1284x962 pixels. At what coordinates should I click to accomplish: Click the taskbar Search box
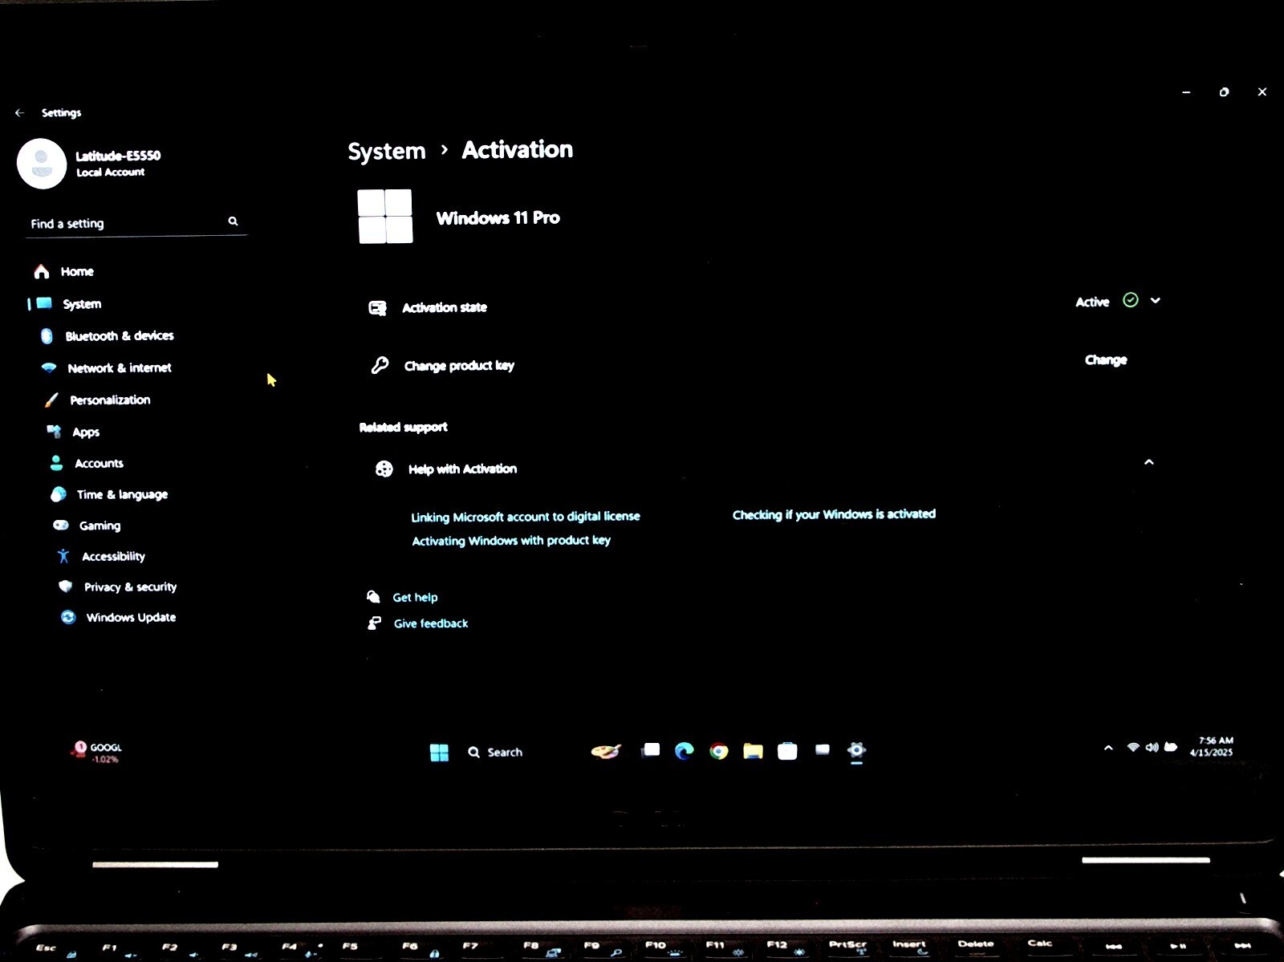pyautogui.click(x=495, y=752)
